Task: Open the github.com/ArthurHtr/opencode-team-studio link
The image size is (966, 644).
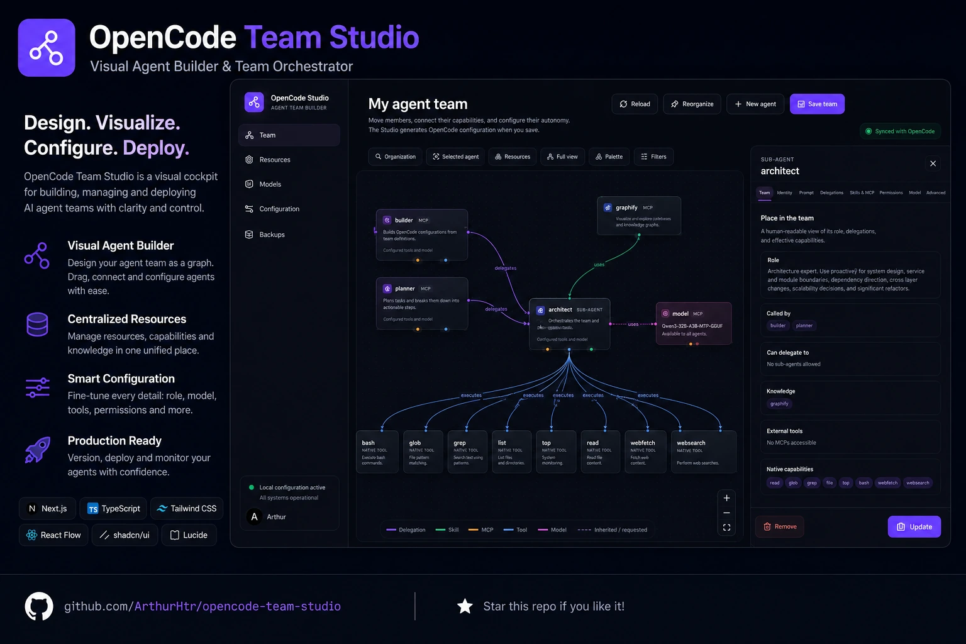Action: point(203,606)
